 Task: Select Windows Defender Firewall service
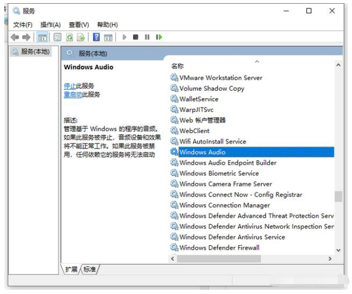219,247
